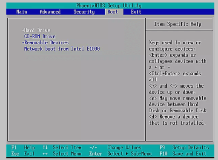Click the up/down arrows Select Item icon
The height and width of the screenshot is (160, 218).
45,148
